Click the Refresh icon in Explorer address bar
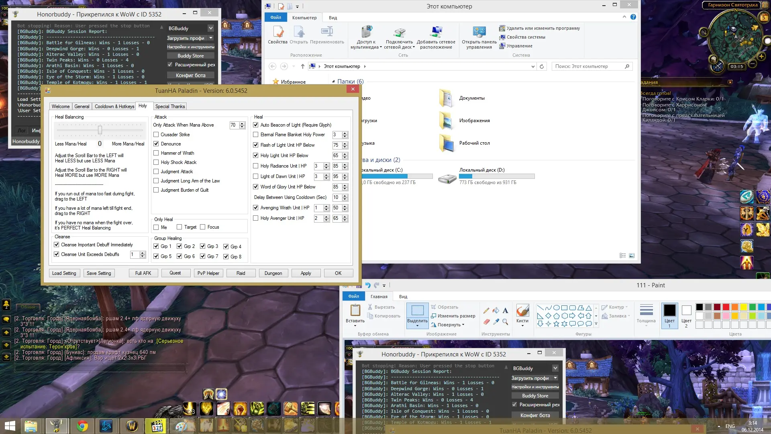This screenshot has height=434, width=771. click(542, 66)
